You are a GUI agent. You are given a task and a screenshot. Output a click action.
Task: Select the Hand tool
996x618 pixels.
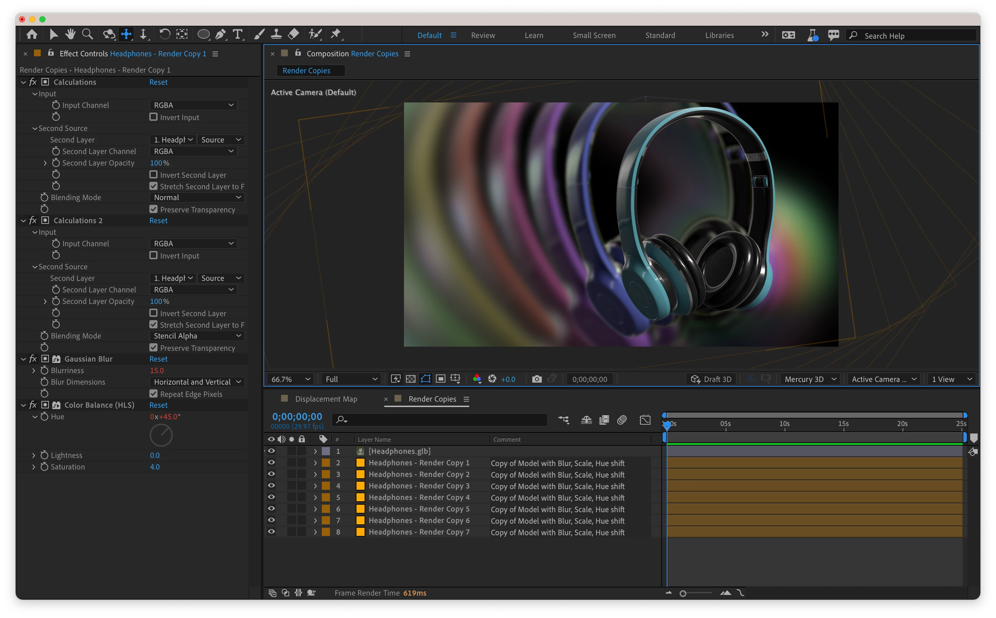tap(70, 34)
